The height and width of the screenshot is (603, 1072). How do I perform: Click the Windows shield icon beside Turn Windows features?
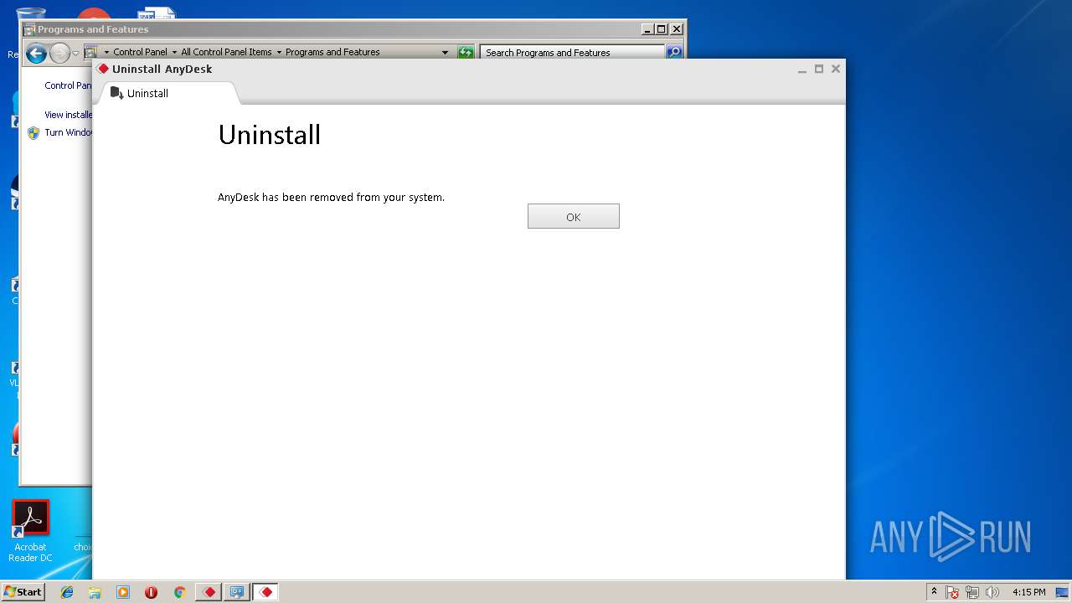coord(33,132)
